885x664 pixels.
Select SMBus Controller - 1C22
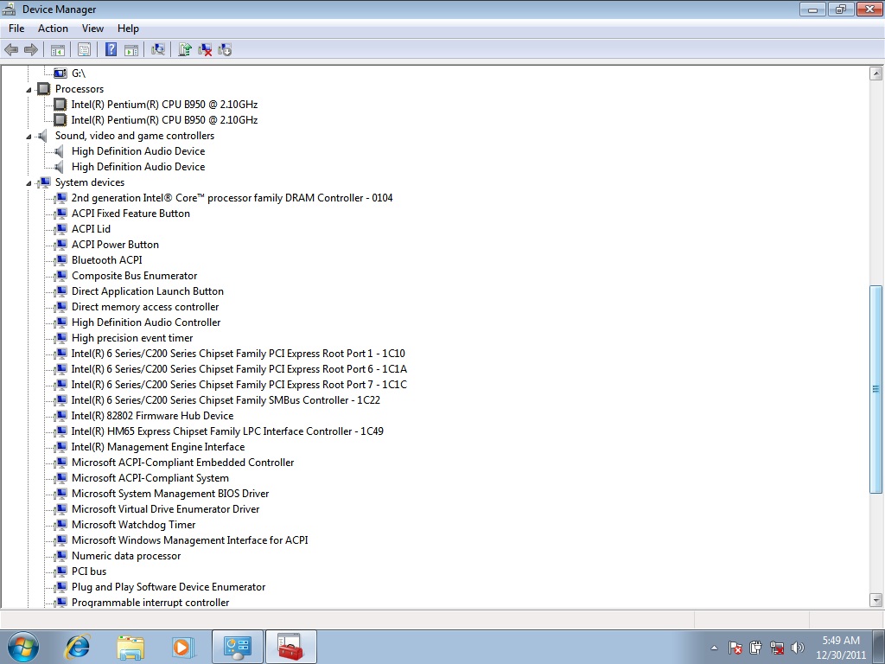tap(226, 400)
